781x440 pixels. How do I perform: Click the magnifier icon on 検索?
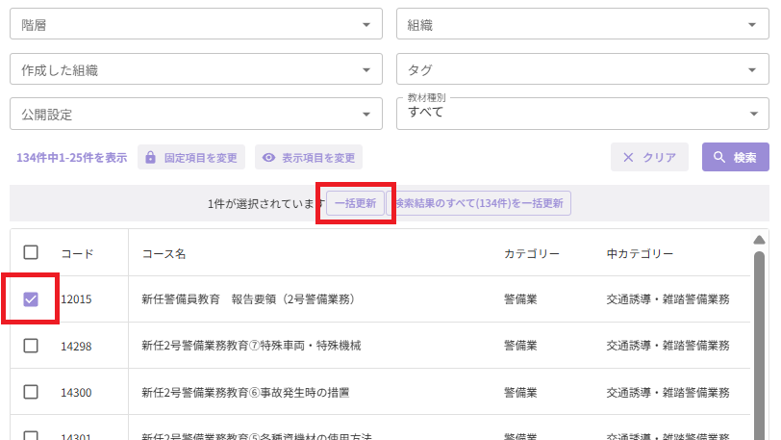(718, 157)
